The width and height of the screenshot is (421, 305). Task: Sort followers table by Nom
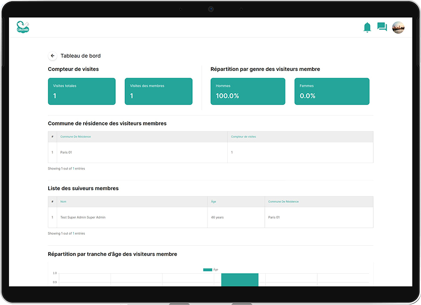pyautogui.click(x=63, y=202)
